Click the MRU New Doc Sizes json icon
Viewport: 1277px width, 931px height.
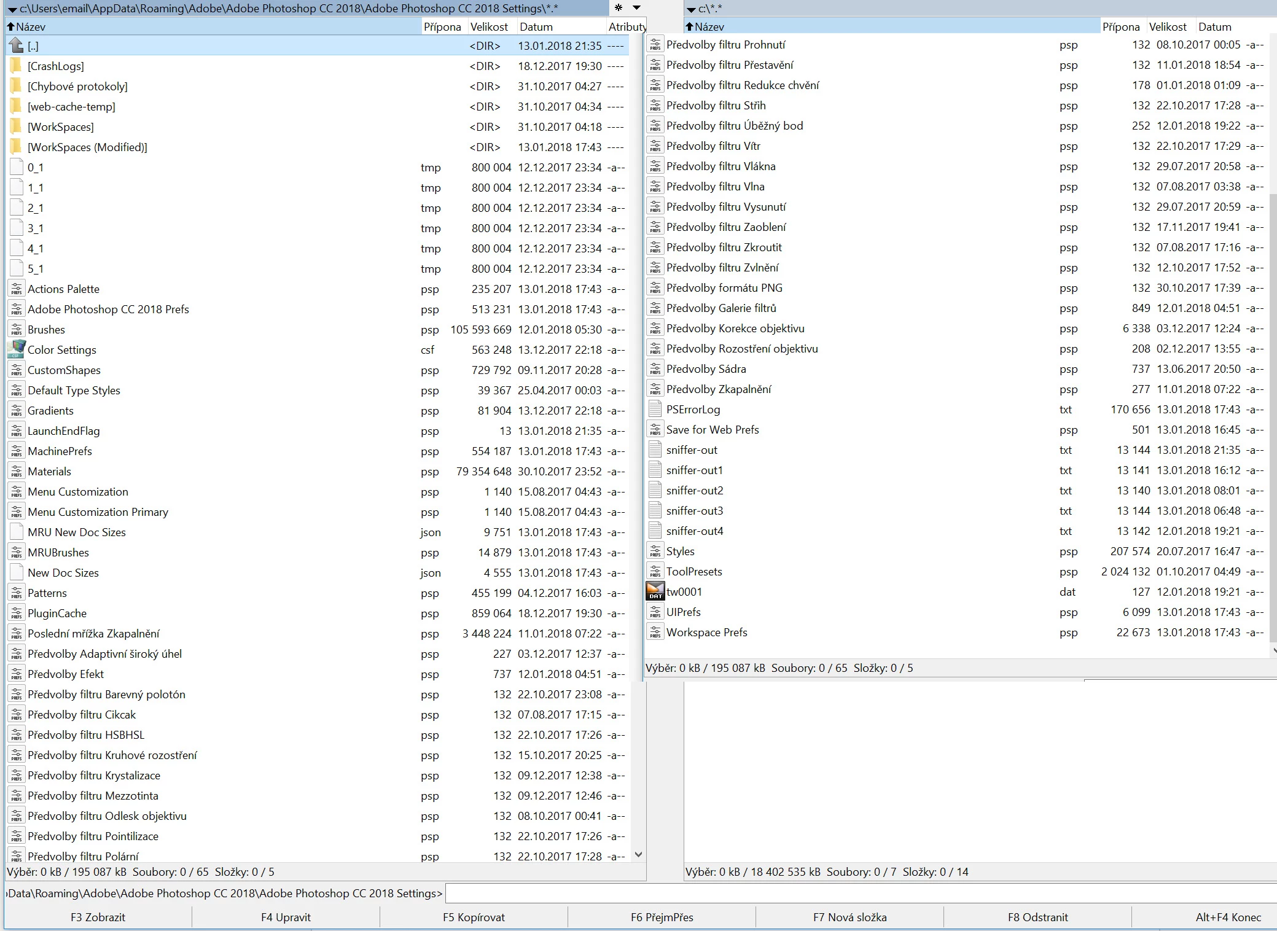click(x=17, y=532)
